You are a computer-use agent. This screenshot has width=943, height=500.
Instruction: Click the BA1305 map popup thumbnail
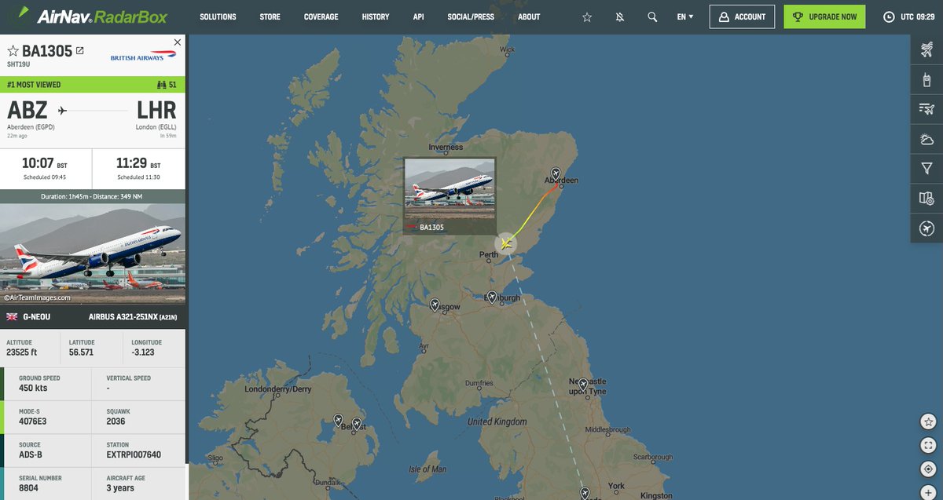coord(449,188)
